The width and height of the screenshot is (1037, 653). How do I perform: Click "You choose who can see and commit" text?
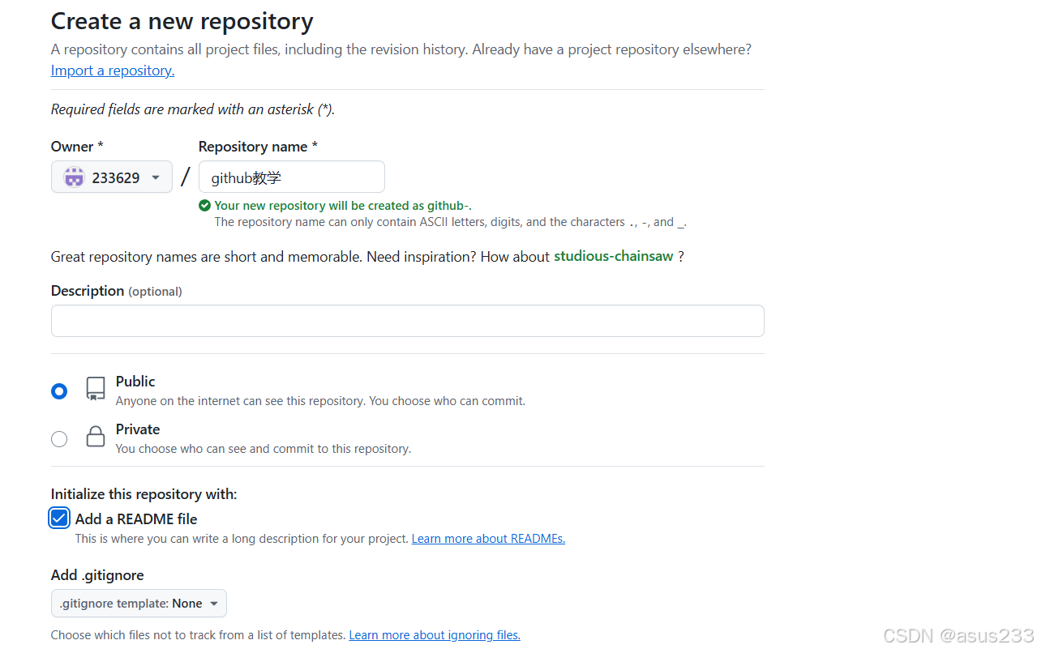(x=264, y=449)
